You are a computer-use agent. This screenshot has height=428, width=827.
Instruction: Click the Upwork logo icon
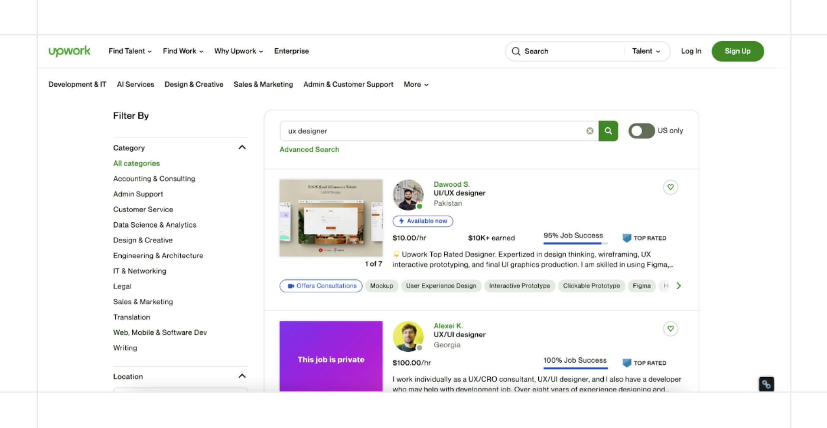click(69, 51)
